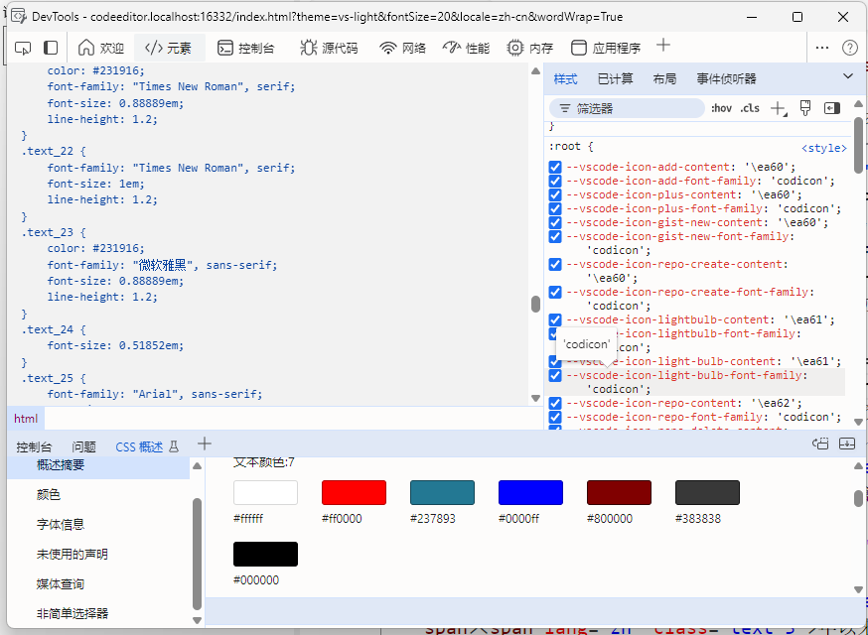
Task: Switch to the 布局 tab
Action: click(x=664, y=79)
